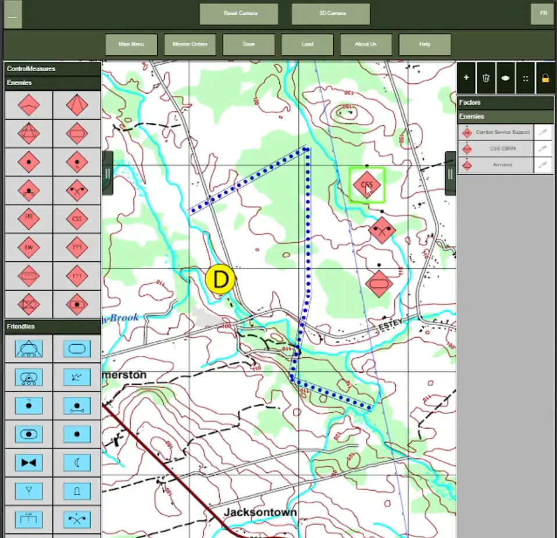Select the enemy EW unit in the palette

tap(28, 247)
